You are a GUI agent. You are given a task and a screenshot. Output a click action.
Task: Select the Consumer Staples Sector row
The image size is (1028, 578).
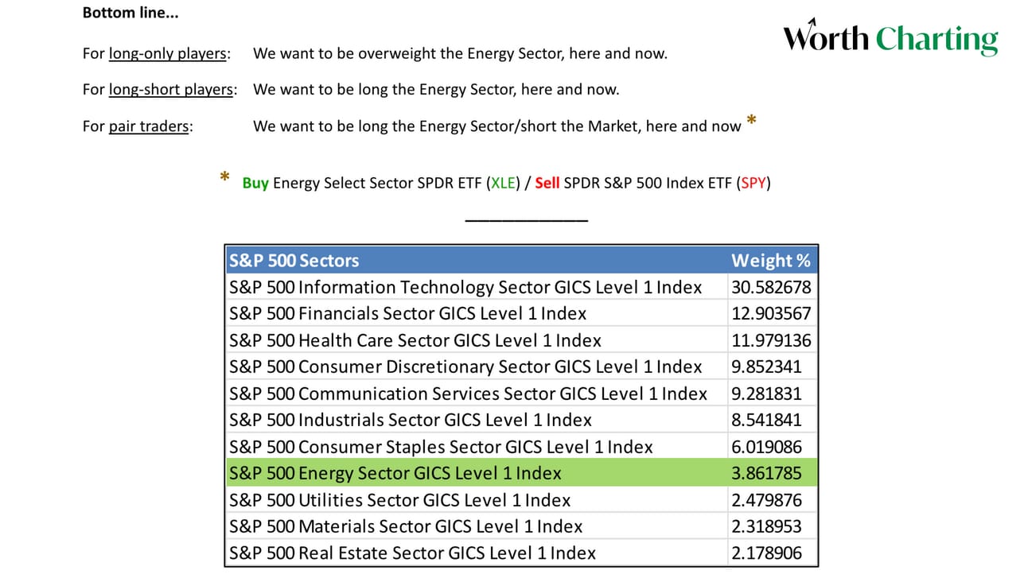tap(521, 447)
